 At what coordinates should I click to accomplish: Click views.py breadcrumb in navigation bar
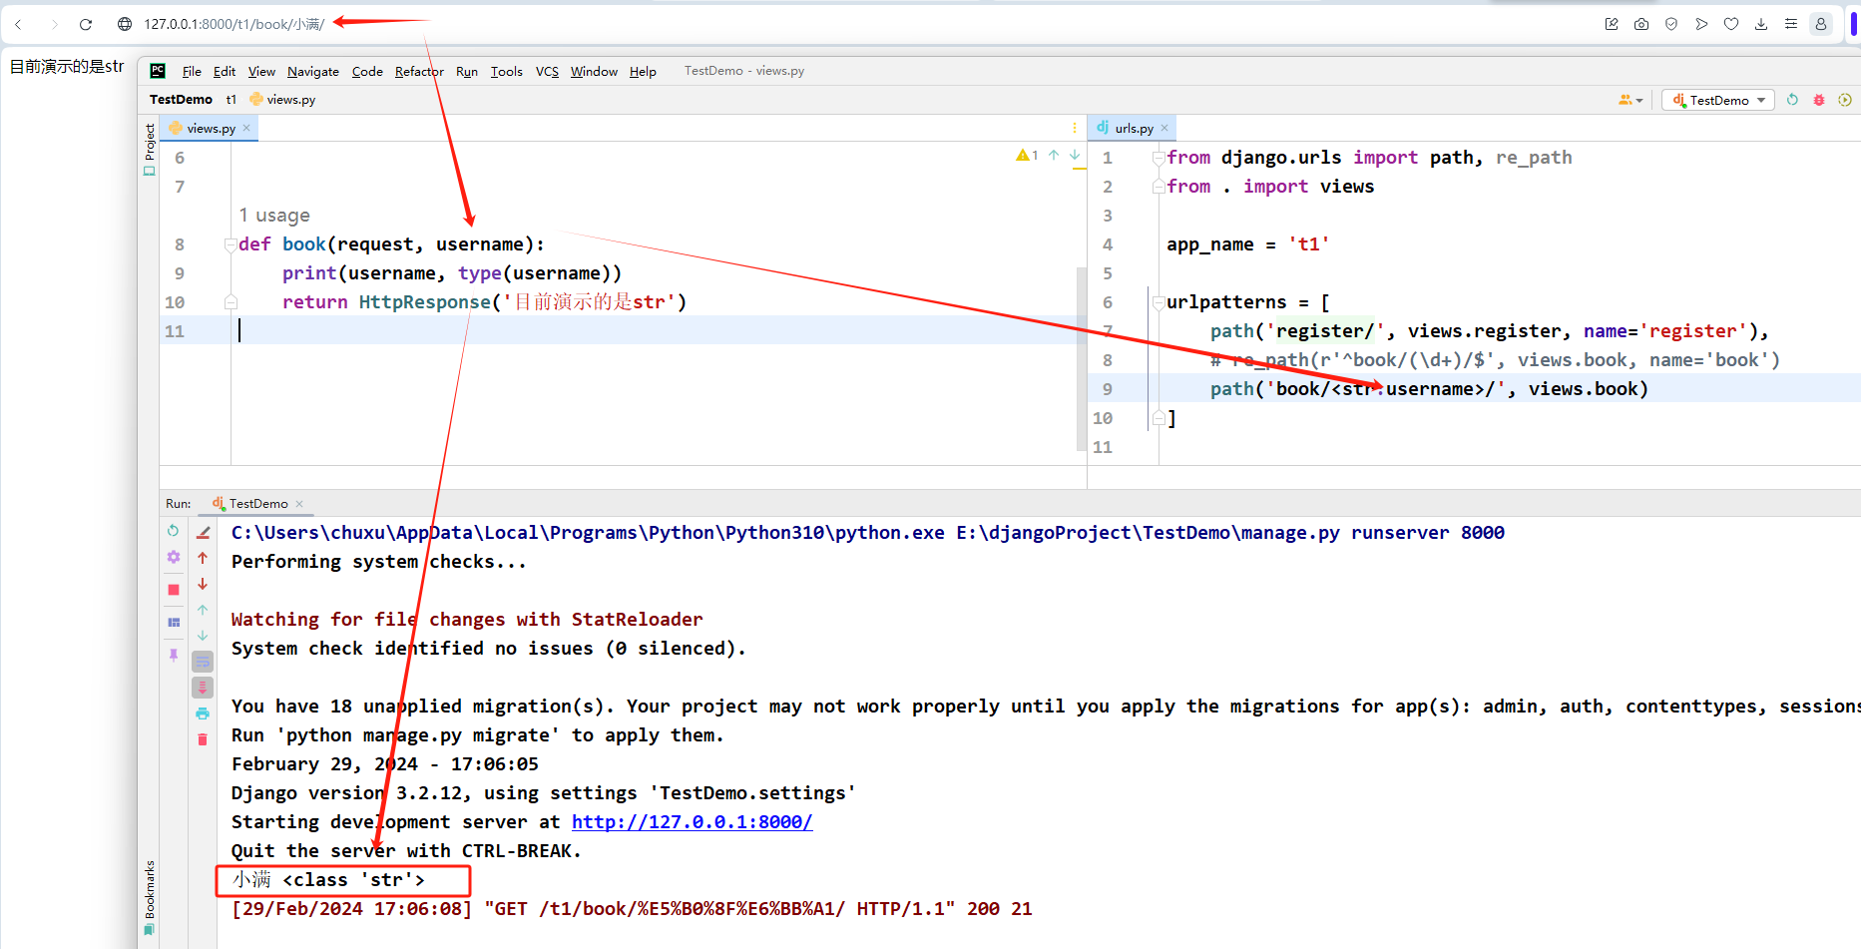tap(282, 99)
